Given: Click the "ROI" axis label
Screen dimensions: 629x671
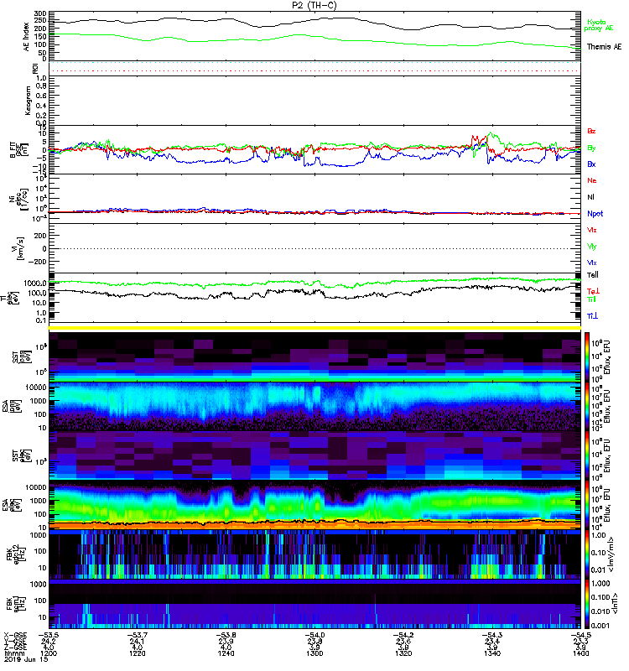Looking at the screenshot, I should coord(35,69).
